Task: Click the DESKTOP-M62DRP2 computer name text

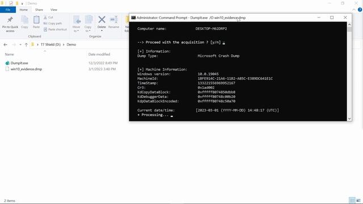Action: pyautogui.click(x=211, y=29)
